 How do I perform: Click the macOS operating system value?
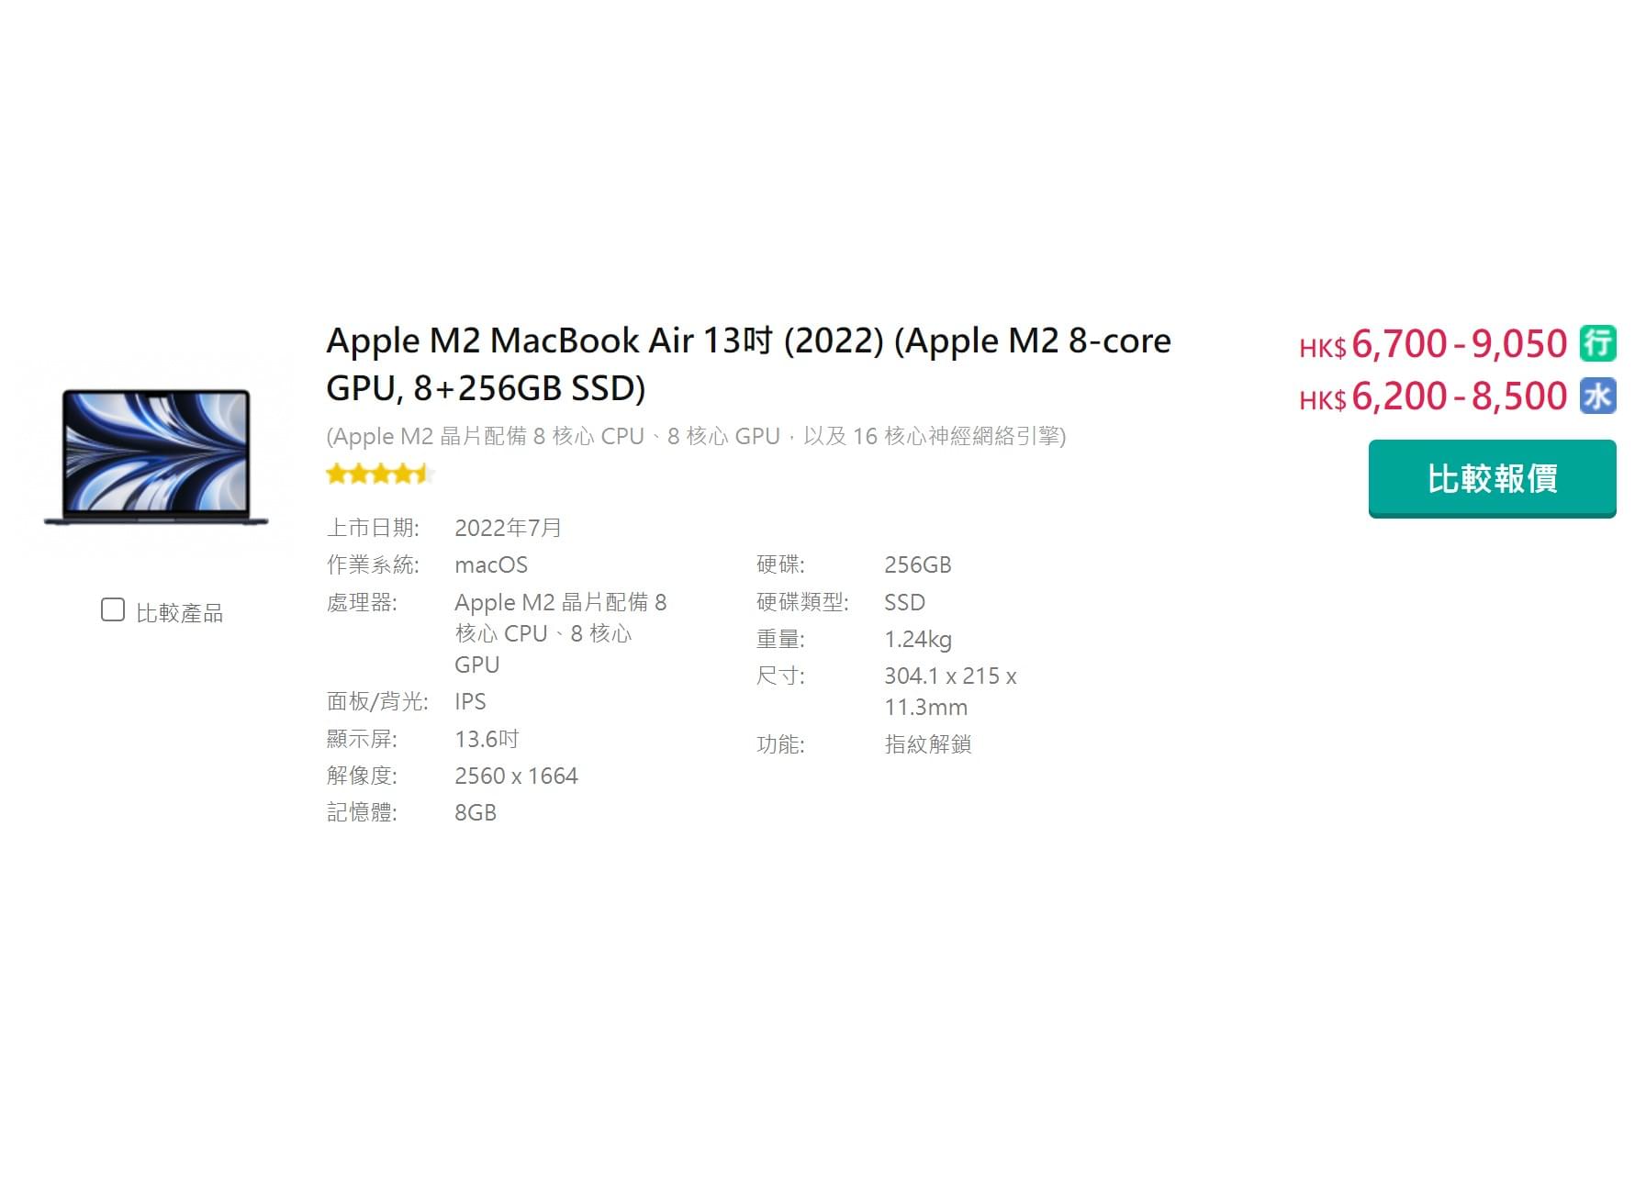click(491, 564)
